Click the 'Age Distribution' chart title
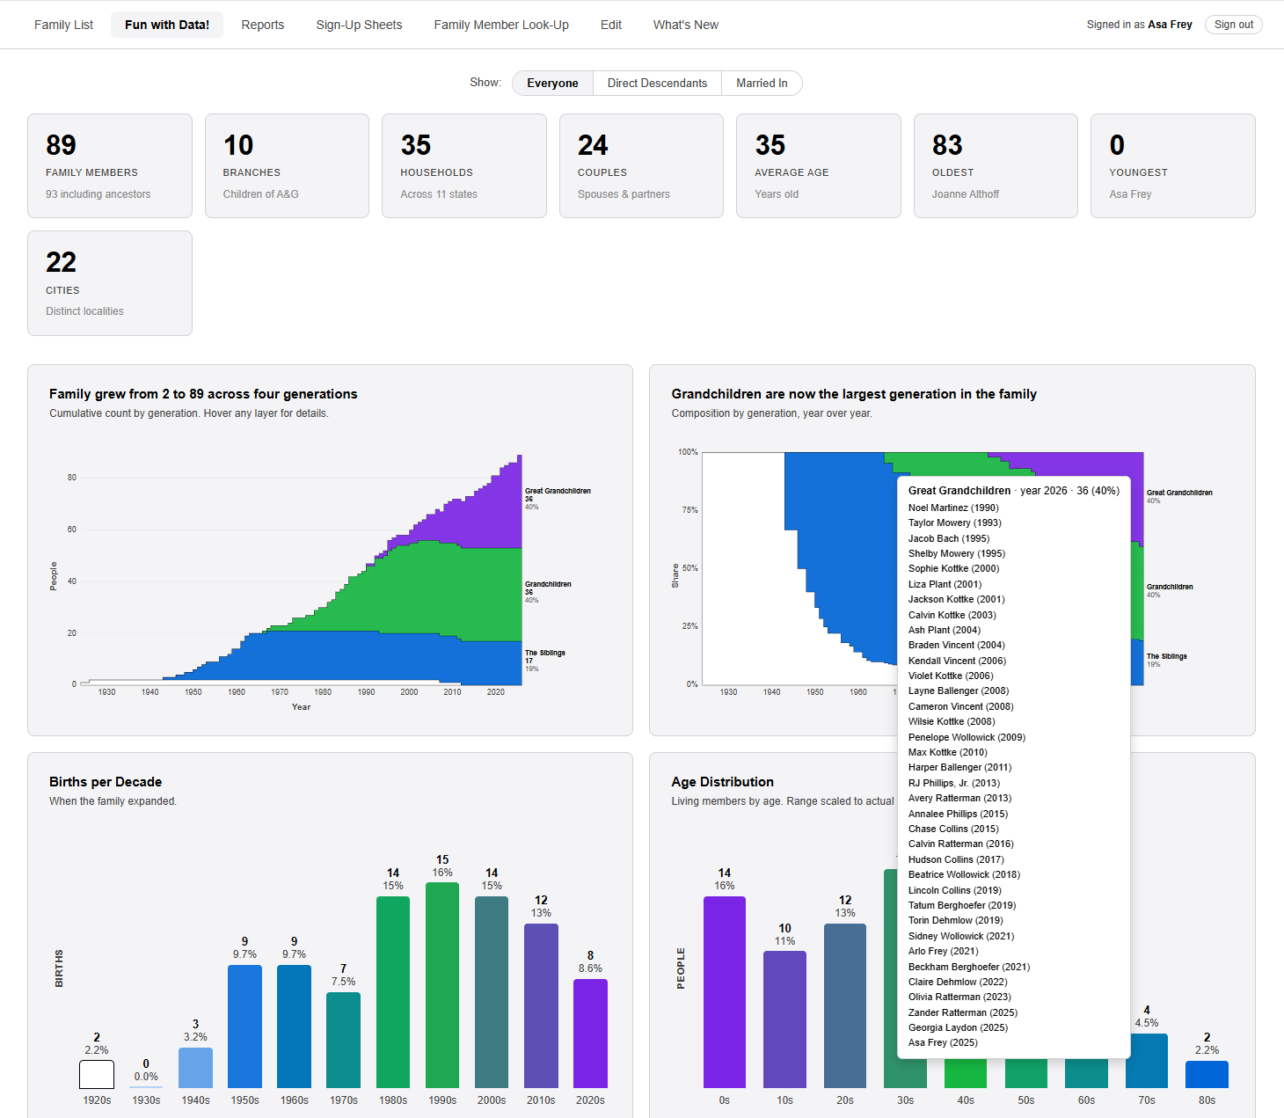 (722, 782)
